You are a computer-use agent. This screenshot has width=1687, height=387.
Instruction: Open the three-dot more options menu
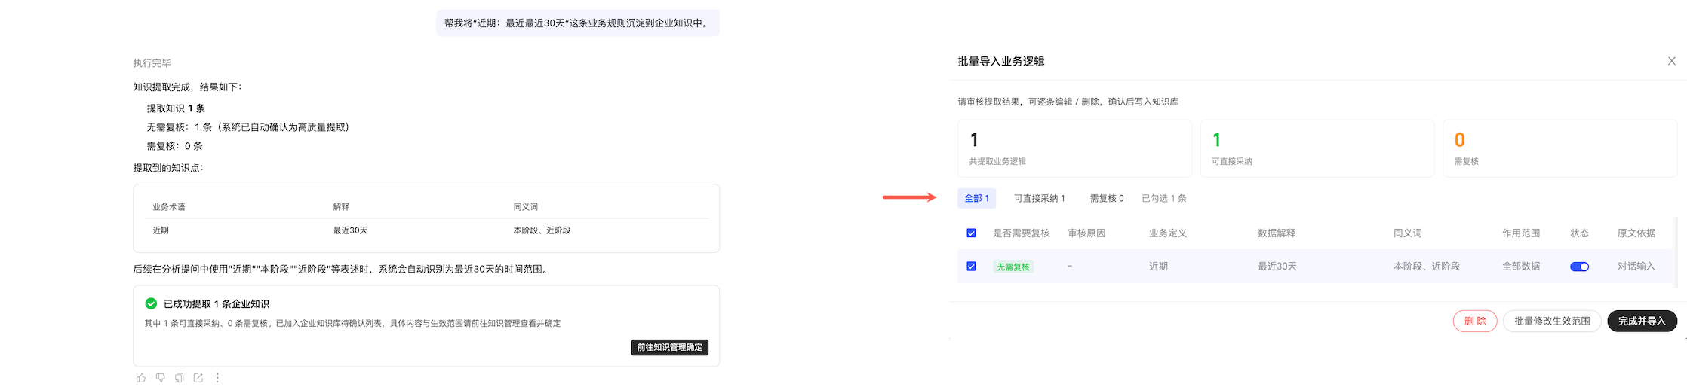click(217, 378)
